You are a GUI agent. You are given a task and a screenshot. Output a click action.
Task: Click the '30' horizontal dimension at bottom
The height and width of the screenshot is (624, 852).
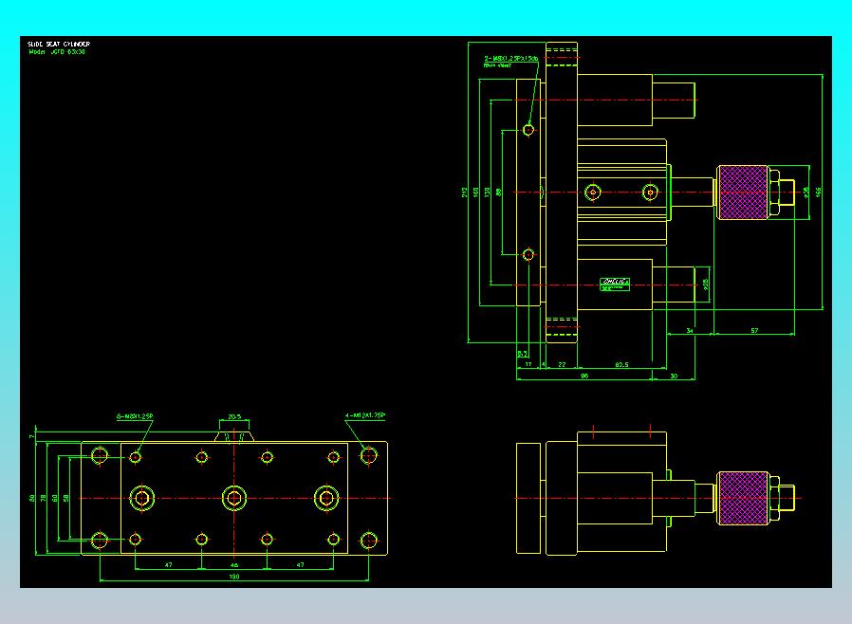[674, 376]
